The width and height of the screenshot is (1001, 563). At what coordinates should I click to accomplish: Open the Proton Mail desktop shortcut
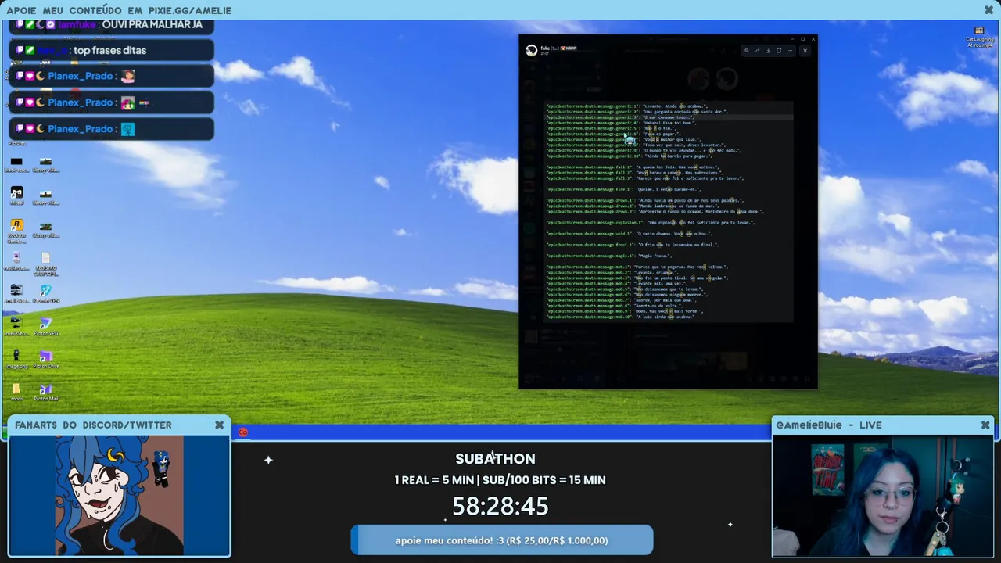tap(46, 393)
